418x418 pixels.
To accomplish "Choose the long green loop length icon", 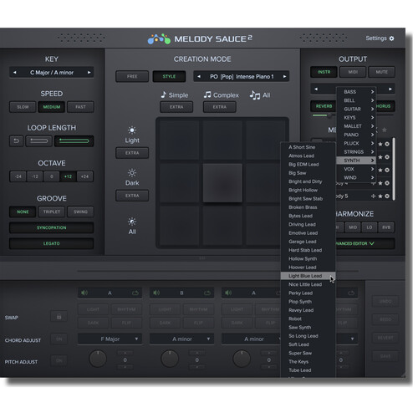I will click(x=74, y=141).
